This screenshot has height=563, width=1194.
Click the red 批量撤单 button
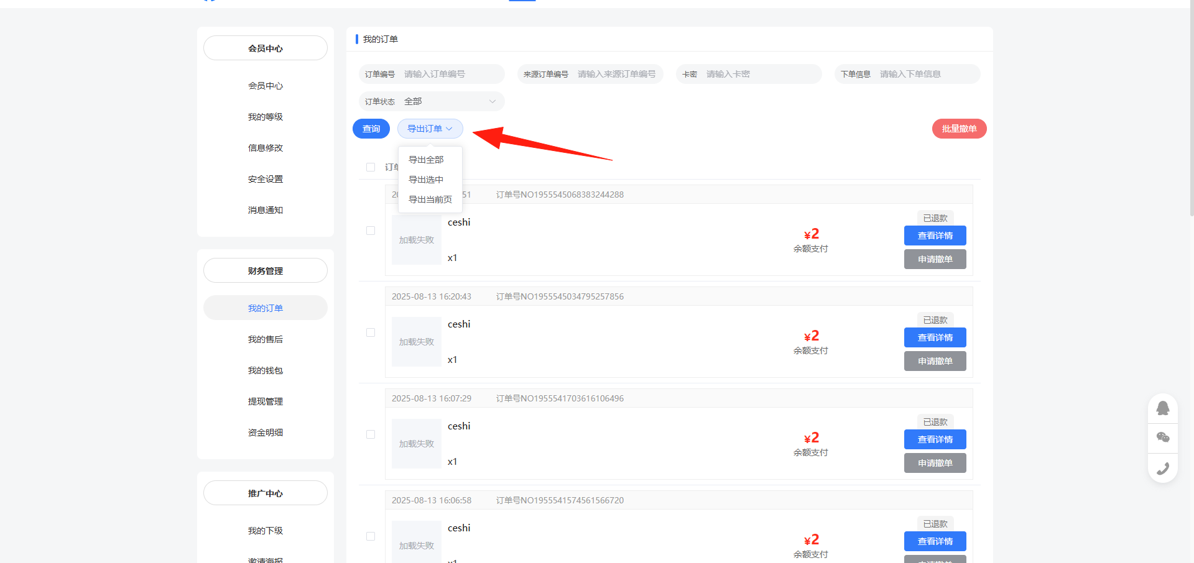point(959,129)
